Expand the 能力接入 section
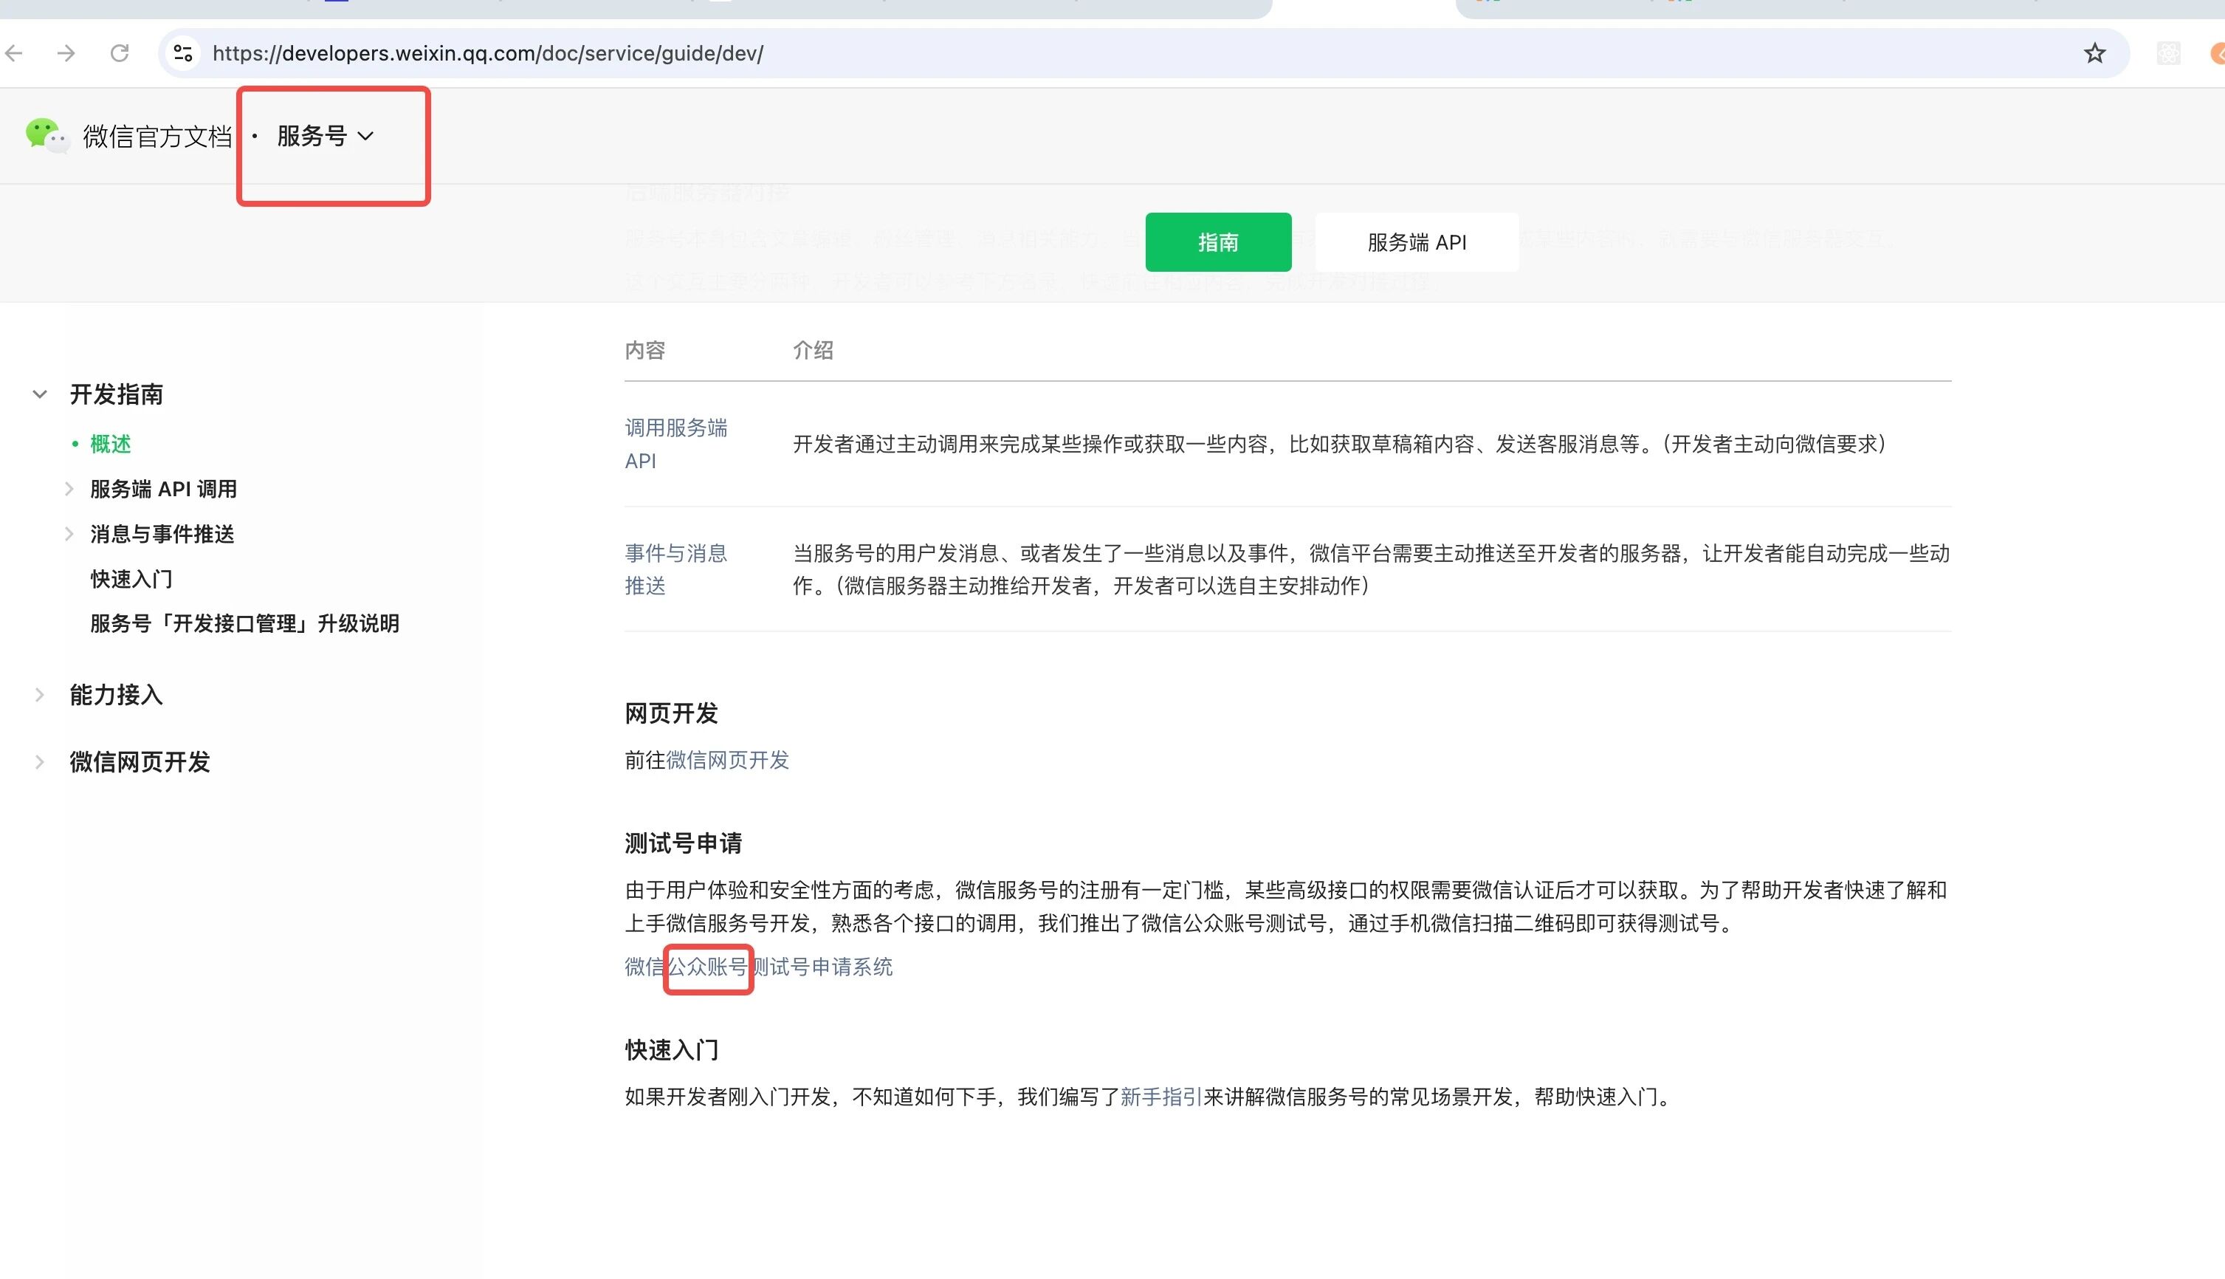 point(40,695)
